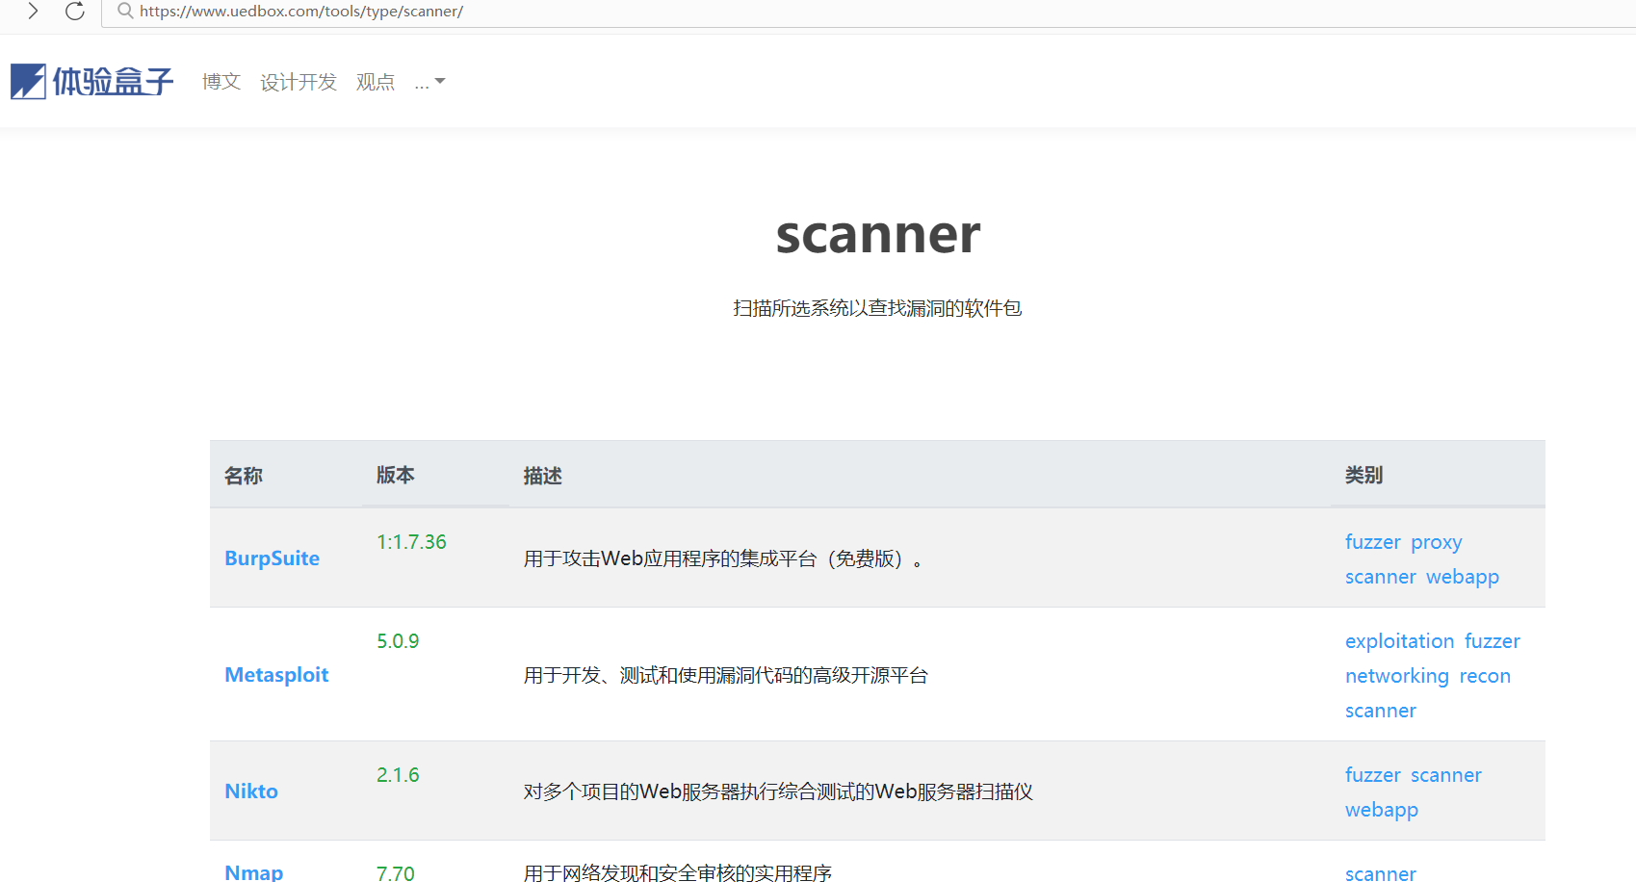Select the exploitation tag in Metasploit row

1400,641
